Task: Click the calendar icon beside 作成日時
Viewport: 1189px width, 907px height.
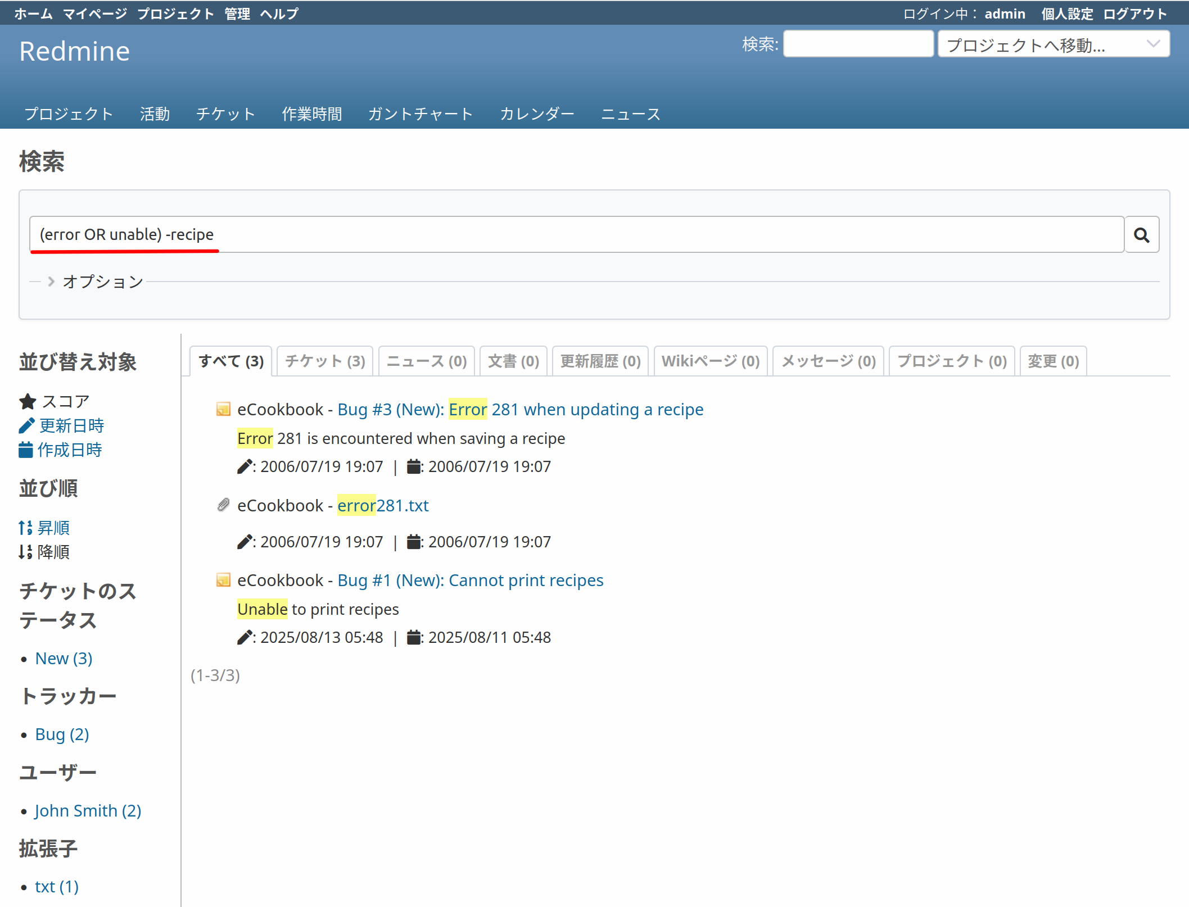Action: pos(26,450)
